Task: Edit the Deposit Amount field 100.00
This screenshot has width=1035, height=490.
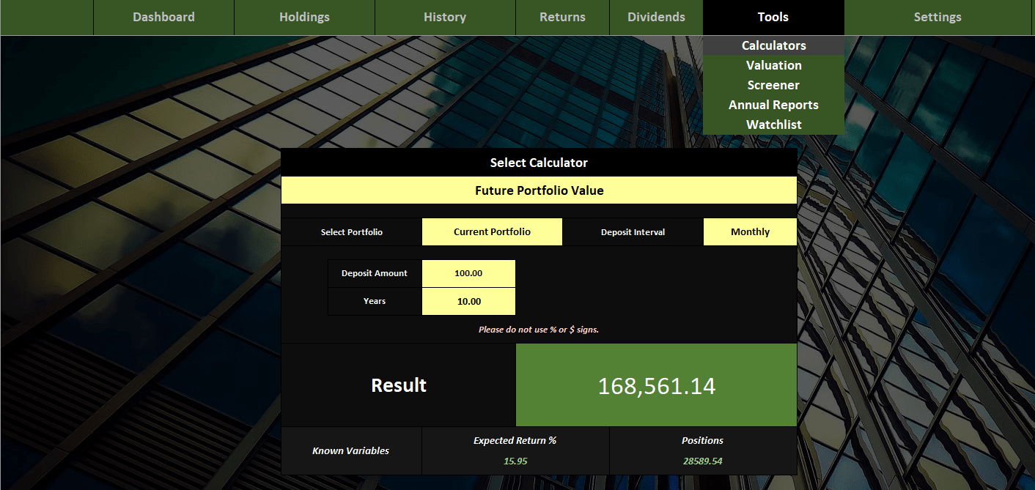Action: (x=468, y=273)
